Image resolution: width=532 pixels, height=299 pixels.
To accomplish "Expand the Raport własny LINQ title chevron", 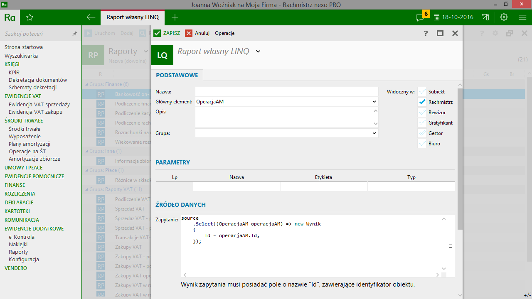I will coord(258,51).
